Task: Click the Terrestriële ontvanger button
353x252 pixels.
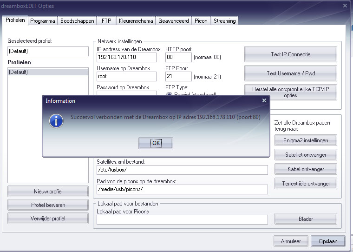Action: coord(306,184)
